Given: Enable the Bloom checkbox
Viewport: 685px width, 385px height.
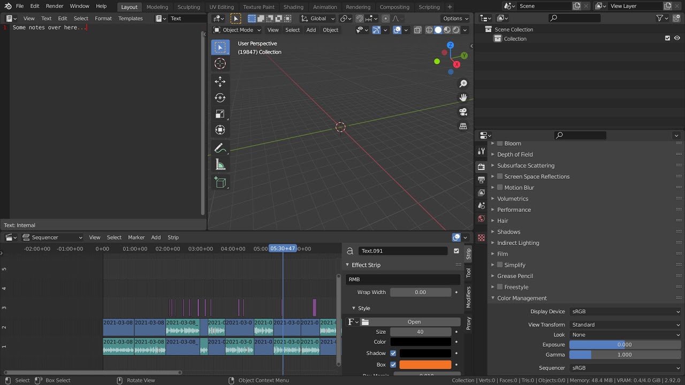Looking at the screenshot, I should coord(500,143).
